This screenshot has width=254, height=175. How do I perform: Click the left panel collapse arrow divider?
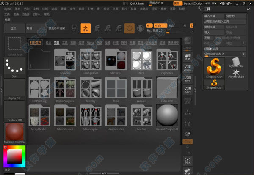(1, 90)
